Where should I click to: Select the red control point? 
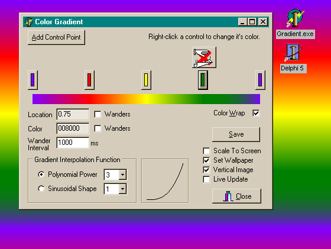89,80
